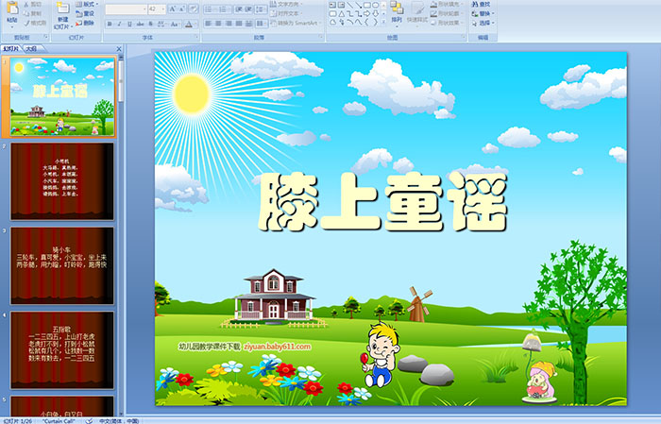Select the Rectangle shape in gallery
This screenshot has height=424, width=661.
367,5
